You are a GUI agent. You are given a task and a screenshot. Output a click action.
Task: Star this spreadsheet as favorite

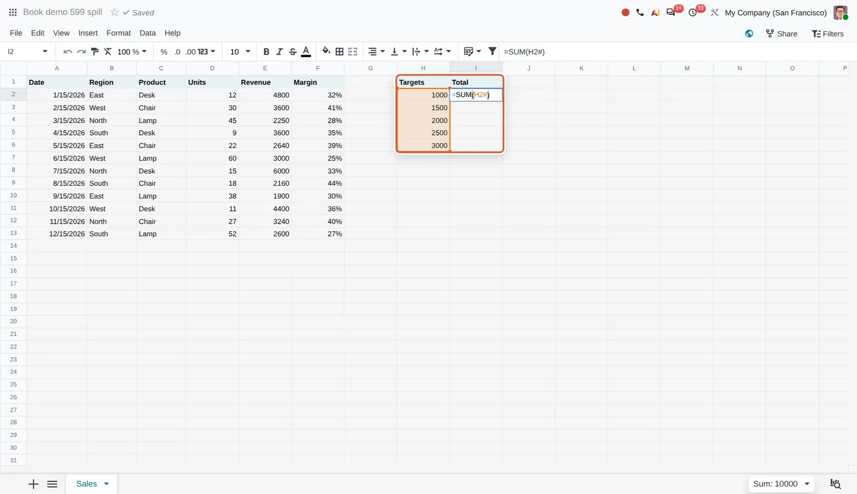pos(114,12)
